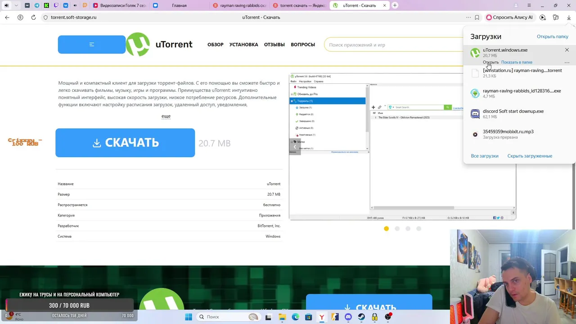The width and height of the screenshot is (576, 324).
Task: Click the mp3 file play icon in downloads
Action: [x=475, y=134]
